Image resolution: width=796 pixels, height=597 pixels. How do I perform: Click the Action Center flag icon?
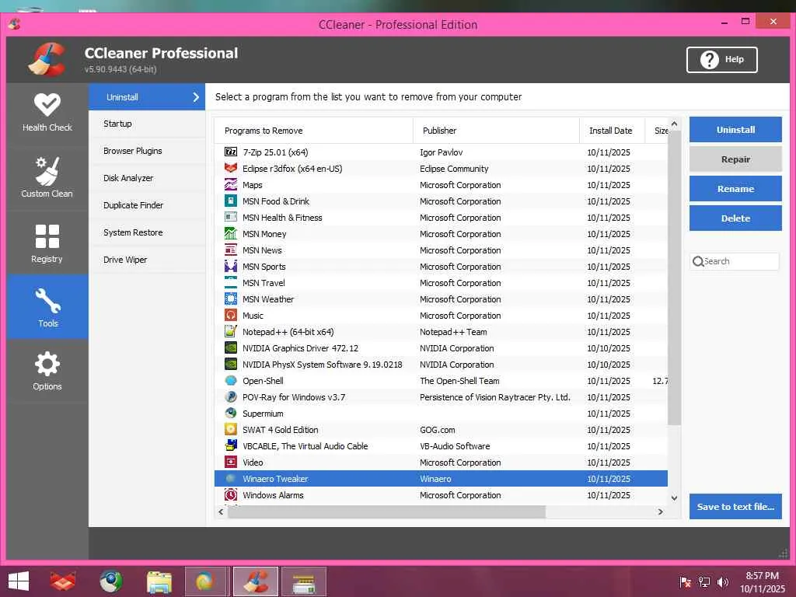[685, 581]
